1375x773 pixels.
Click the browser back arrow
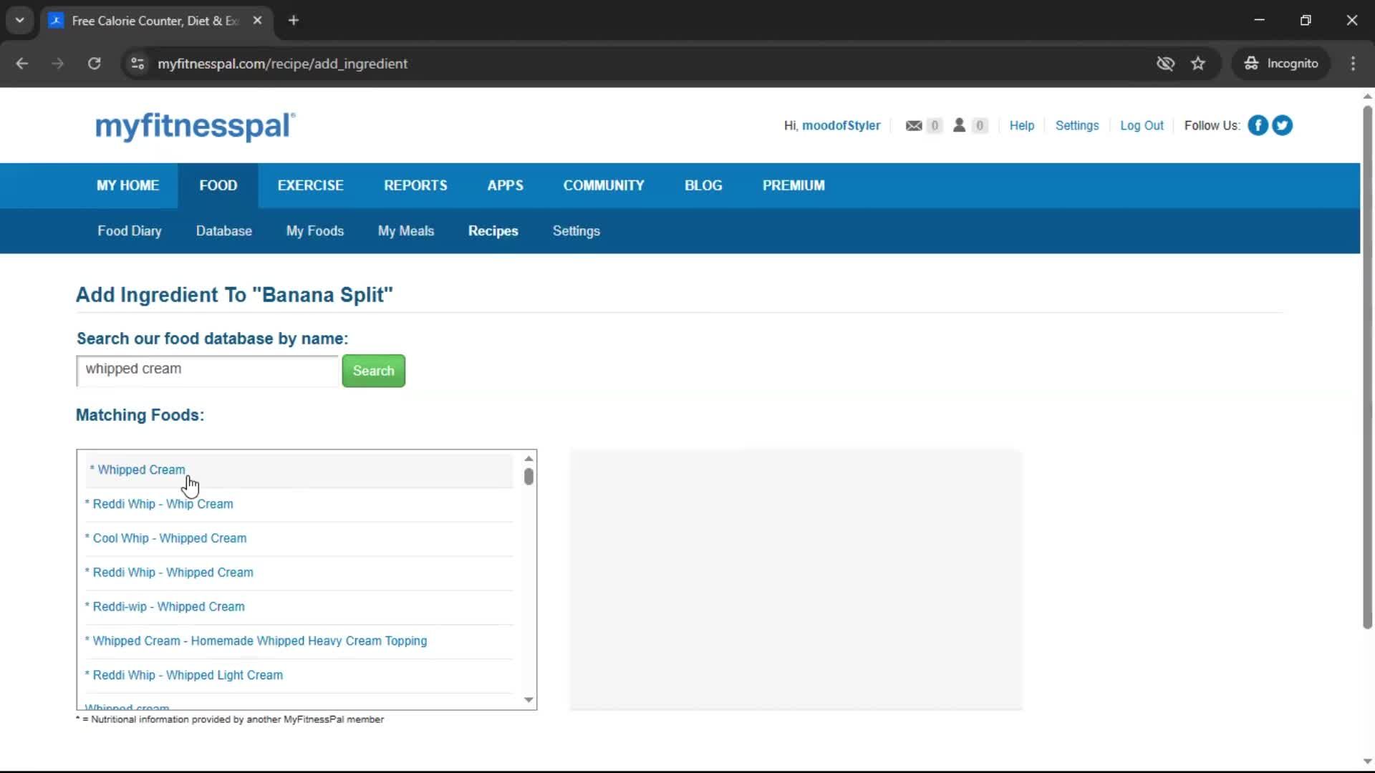tap(22, 63)
